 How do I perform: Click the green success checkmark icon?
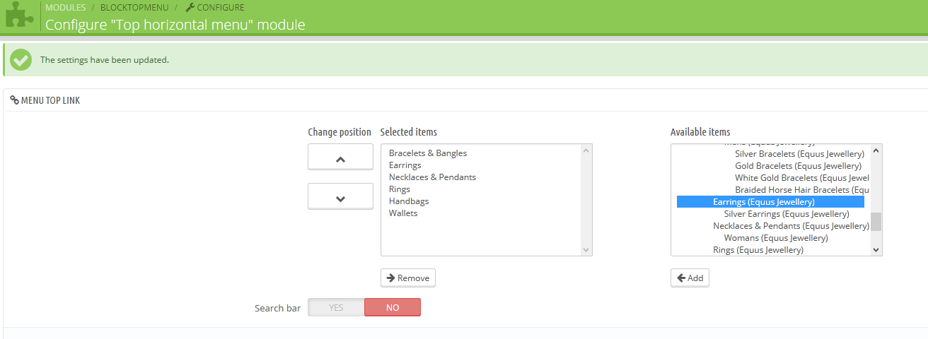tap(21, 60)
